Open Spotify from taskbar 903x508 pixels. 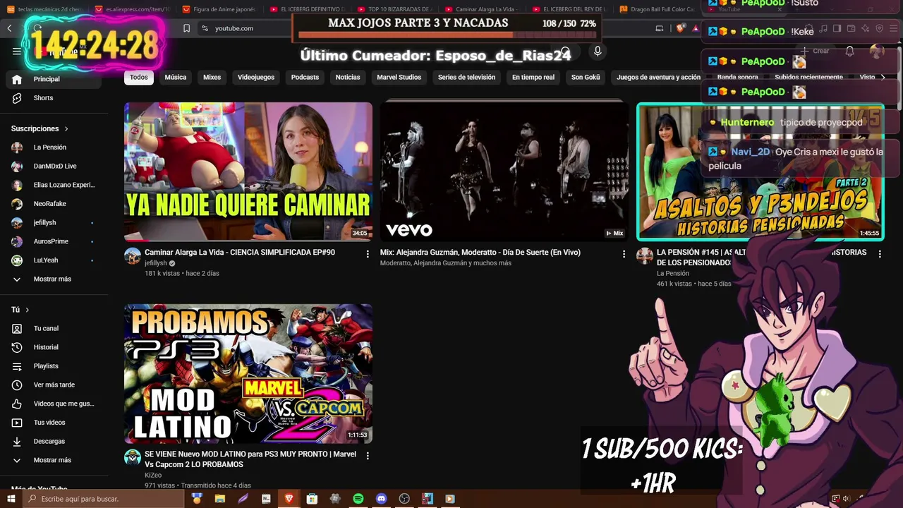point(358,499)
